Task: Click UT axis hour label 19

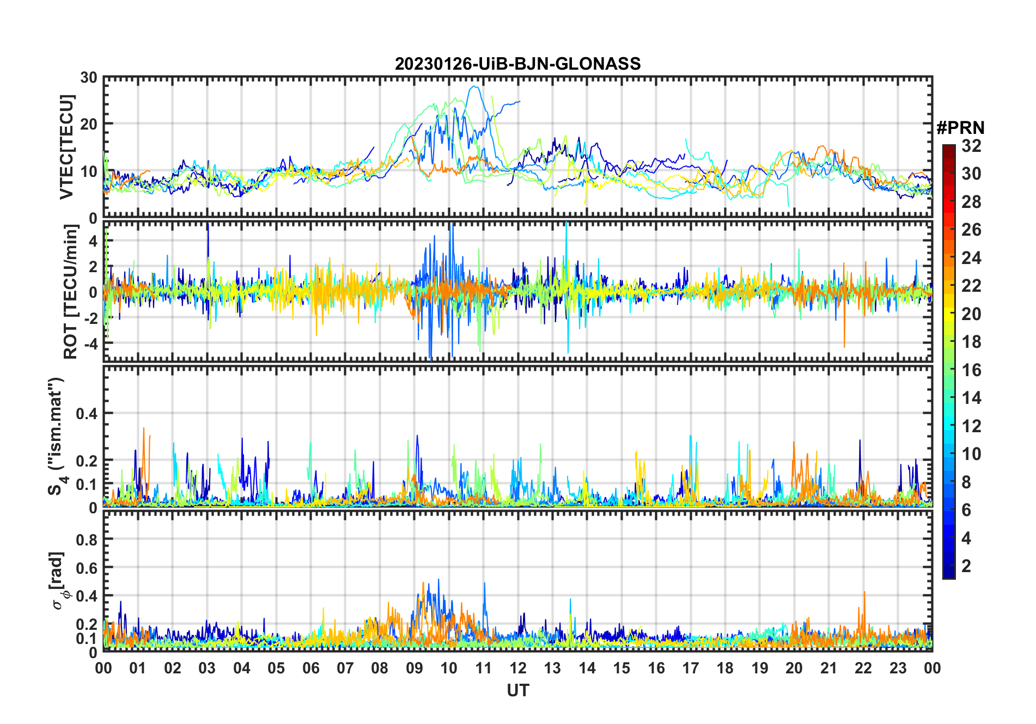Action: (760, 668)
